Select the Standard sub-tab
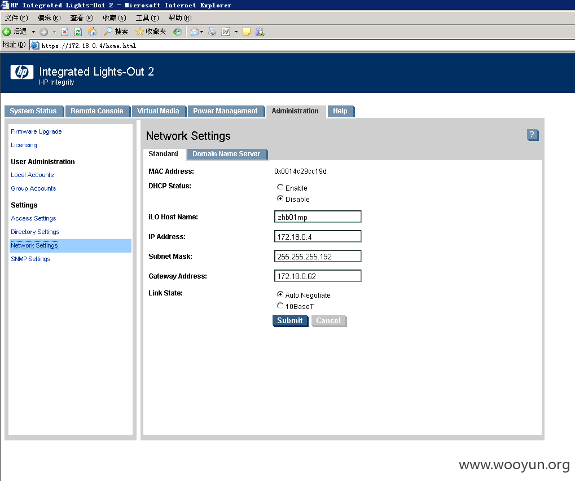575x481 pixels. coord(163,154)
